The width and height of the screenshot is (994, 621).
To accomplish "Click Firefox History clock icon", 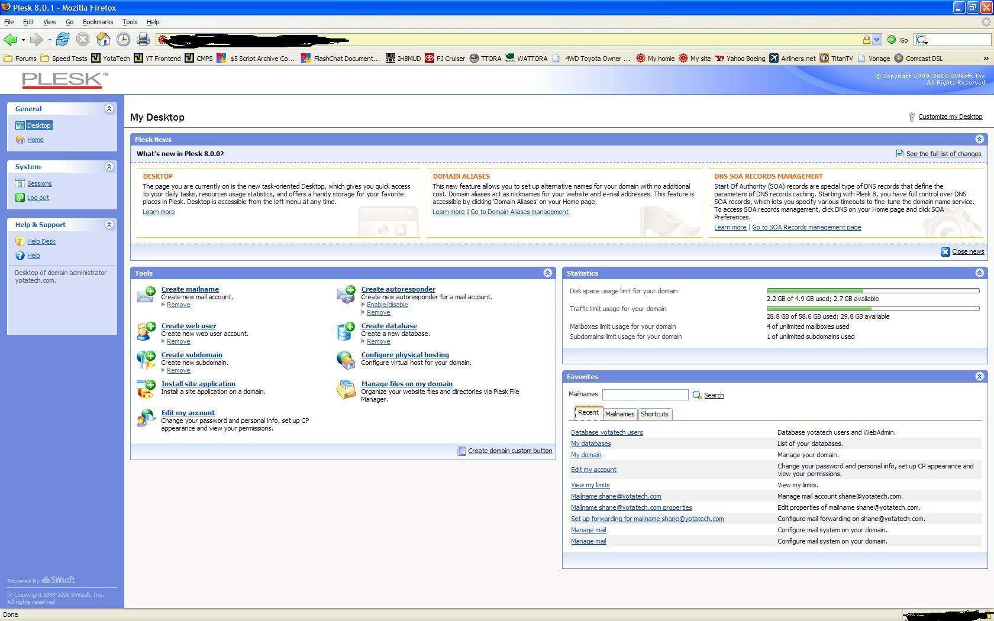I will coord(123,40).
